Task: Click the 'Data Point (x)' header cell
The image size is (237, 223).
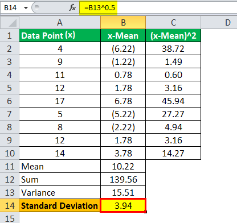Action: tap(60, 35)
